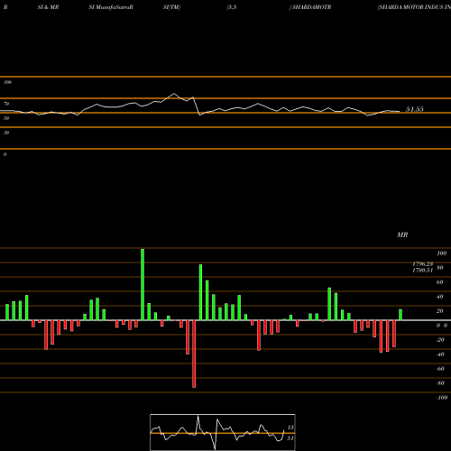Click the "SI MunafaSutraR" header text
Image resolution: width=451 pixels, height=451 pixels.
click(111, 7)
